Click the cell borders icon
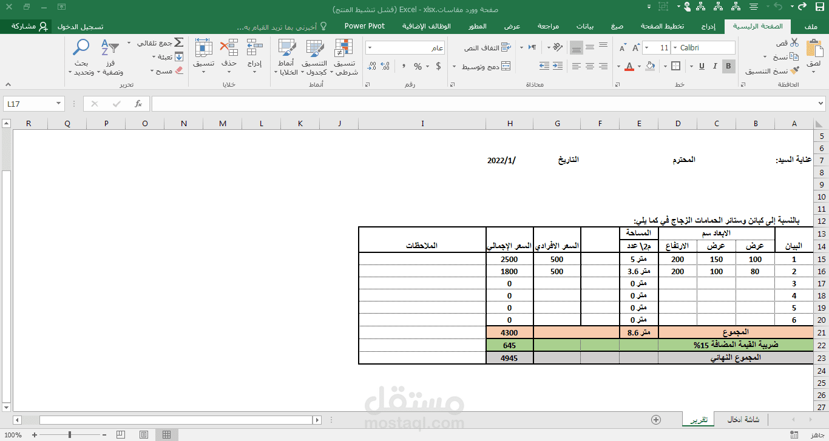The width and height of the screenshot is (829, 441). (x=674, y=66)
